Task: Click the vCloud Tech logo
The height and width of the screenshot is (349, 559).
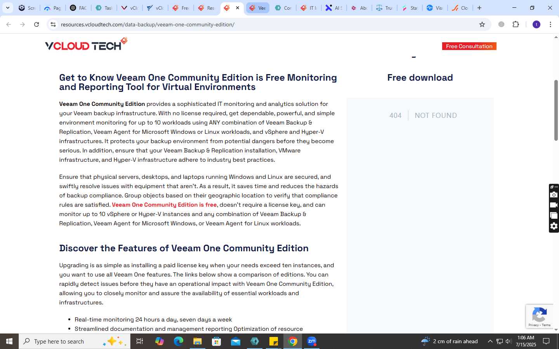Action: point(86,44)
